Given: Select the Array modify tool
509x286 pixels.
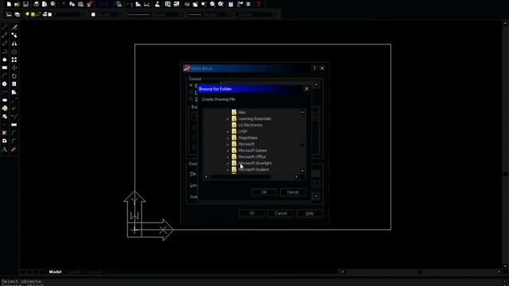Looking at the screenshot, I should 14,60.
